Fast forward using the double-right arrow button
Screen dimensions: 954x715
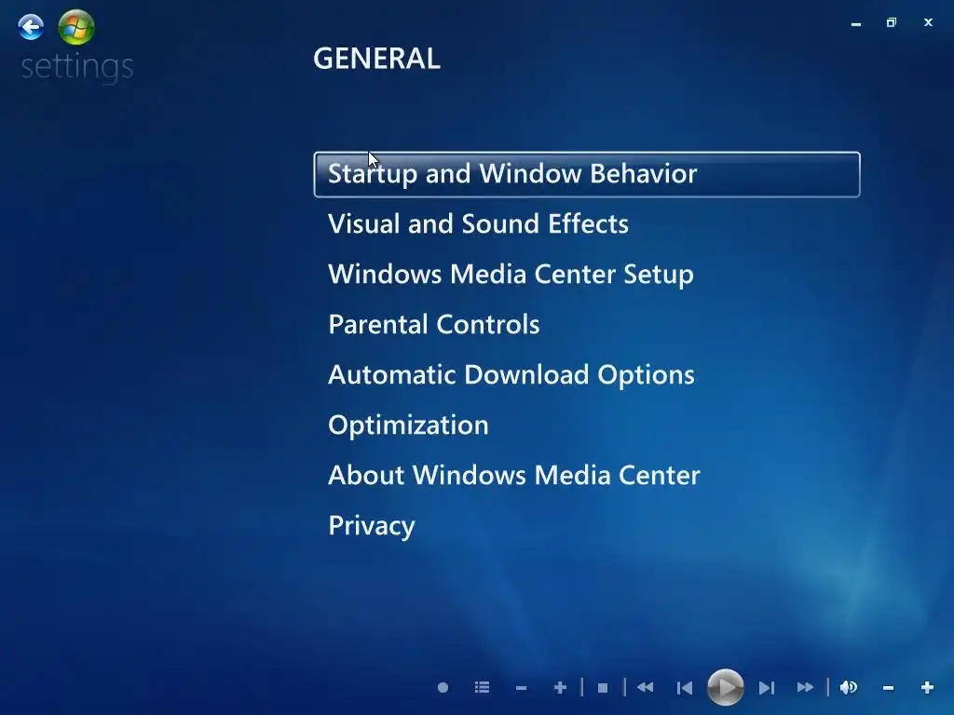tap(805, 688)
